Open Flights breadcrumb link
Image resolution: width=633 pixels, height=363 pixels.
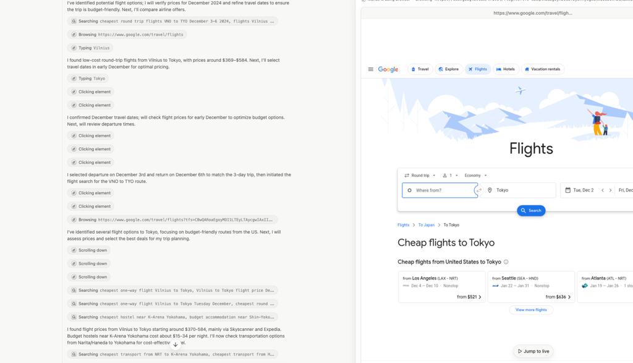pyautogui.click(x=403, y=225)
